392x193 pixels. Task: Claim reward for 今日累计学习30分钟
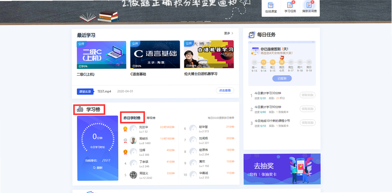coord(308,95)
